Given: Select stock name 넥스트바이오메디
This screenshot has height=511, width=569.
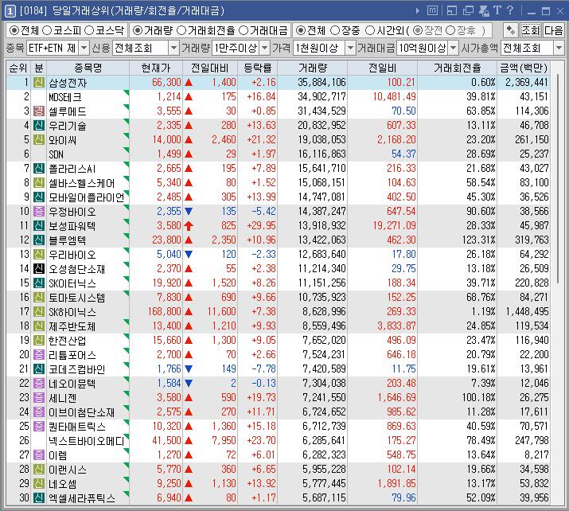Looking at the screenshot, I should (x=87, y=441).
